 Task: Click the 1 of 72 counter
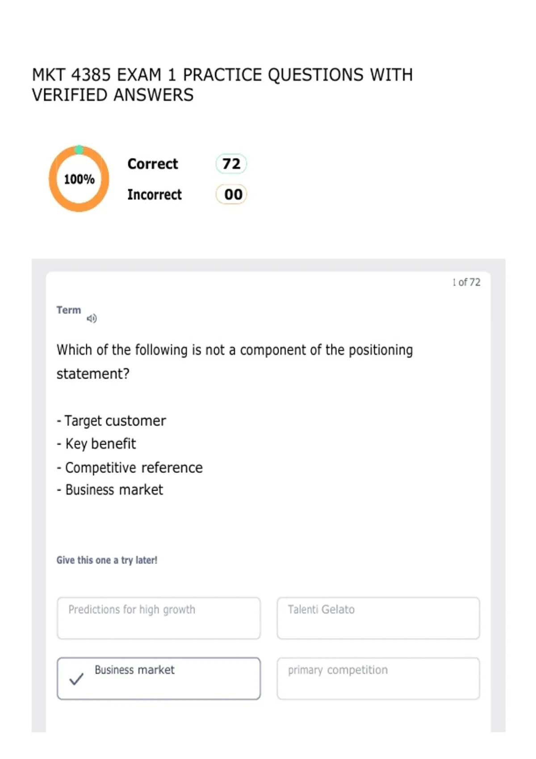click(466, 282)
